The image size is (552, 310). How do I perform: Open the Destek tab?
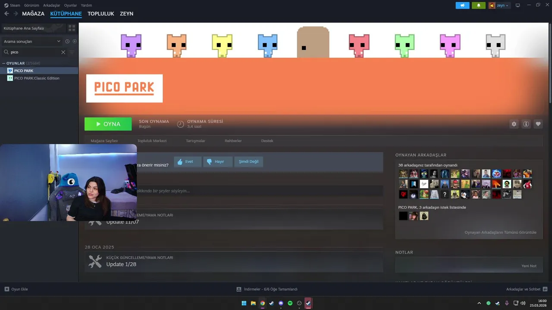tap(267, 141)
